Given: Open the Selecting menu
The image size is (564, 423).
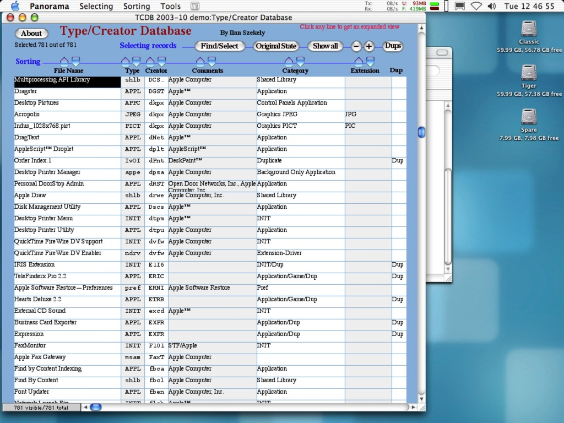Looking at the screenshot, I should coord(96,6).
